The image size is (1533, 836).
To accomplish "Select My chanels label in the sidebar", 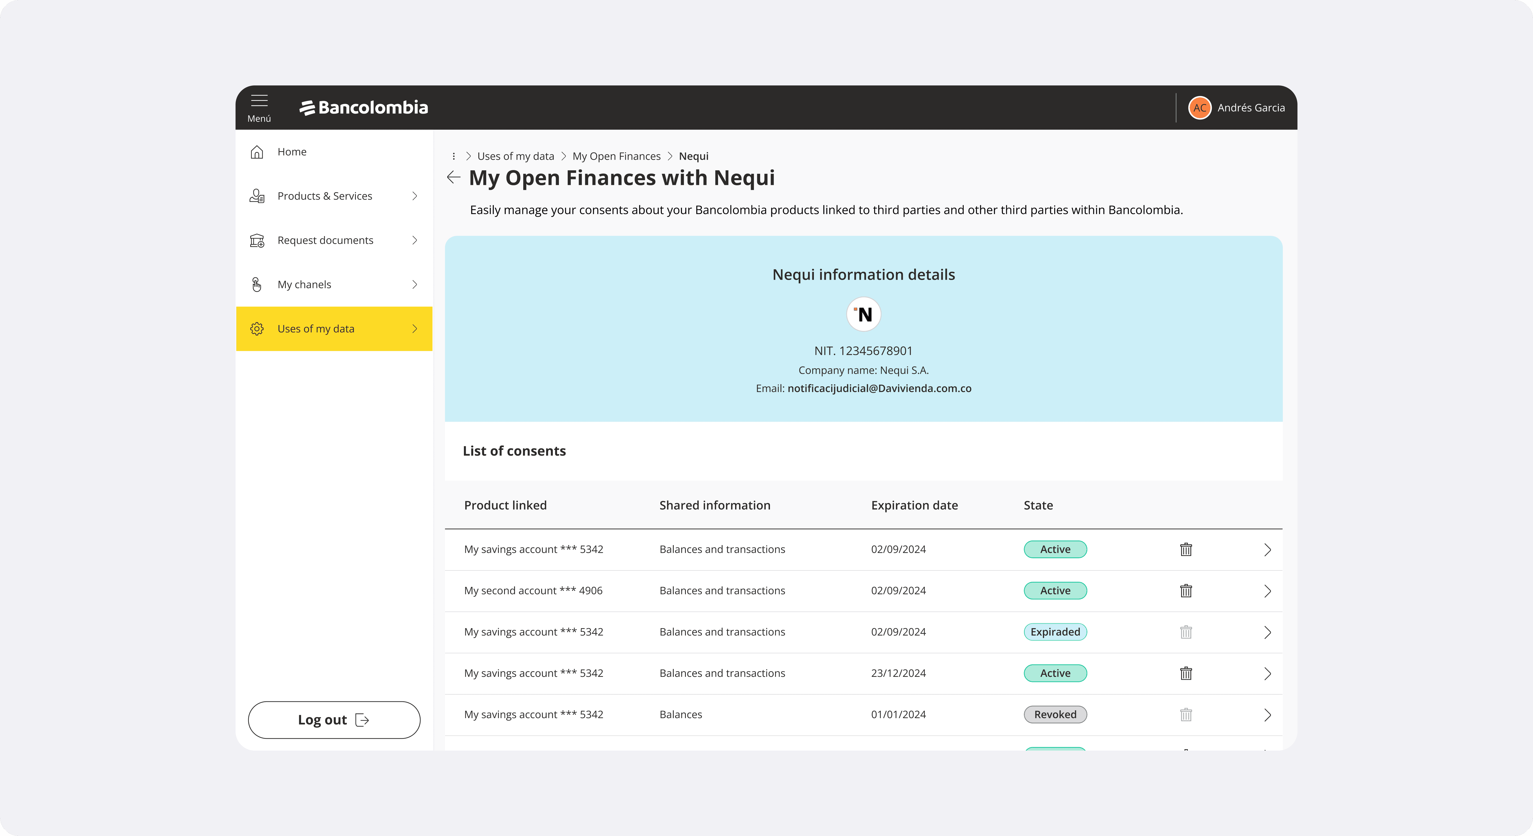I will 304,285.
